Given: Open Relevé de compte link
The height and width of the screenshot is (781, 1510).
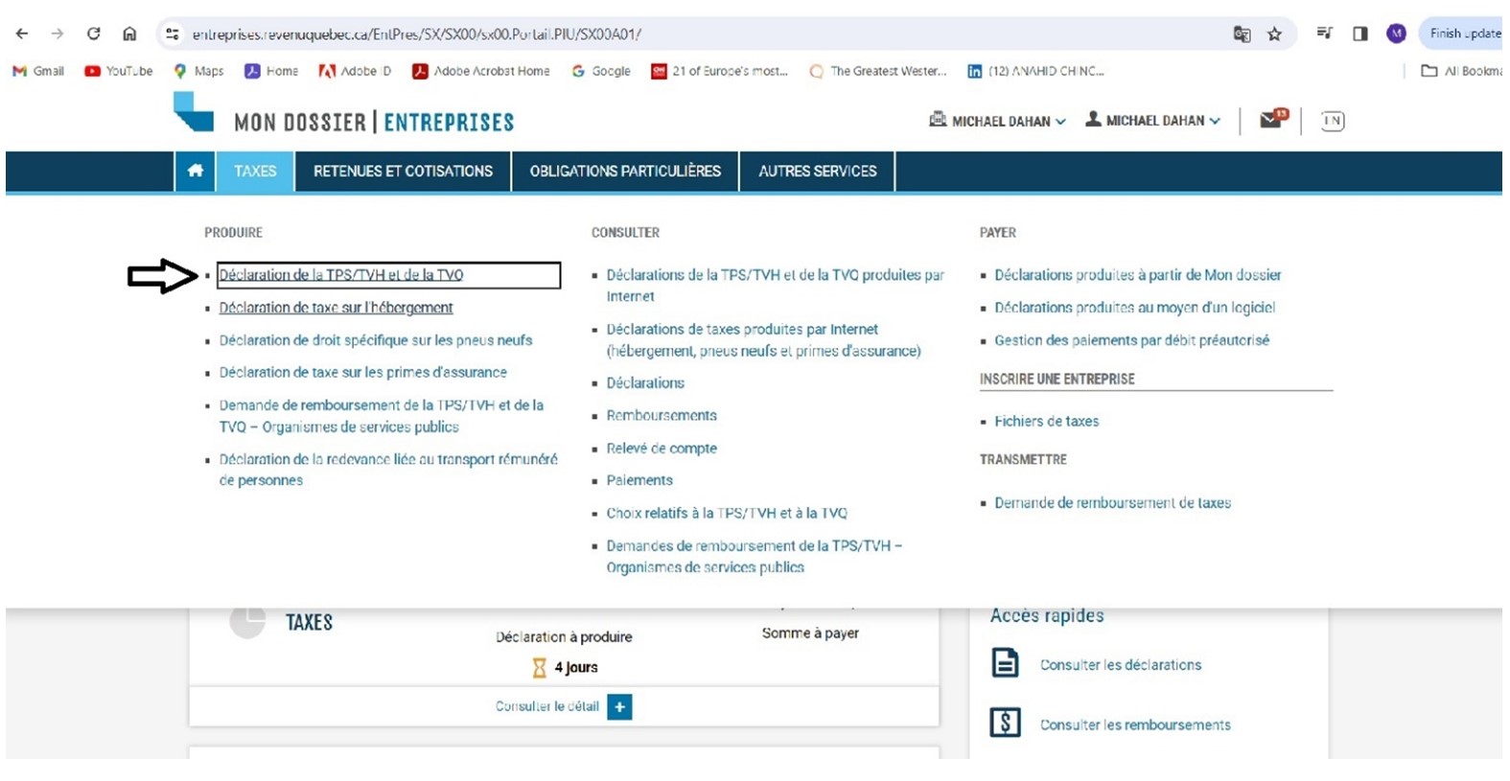Looking at the screenshot, I should 662,448.
